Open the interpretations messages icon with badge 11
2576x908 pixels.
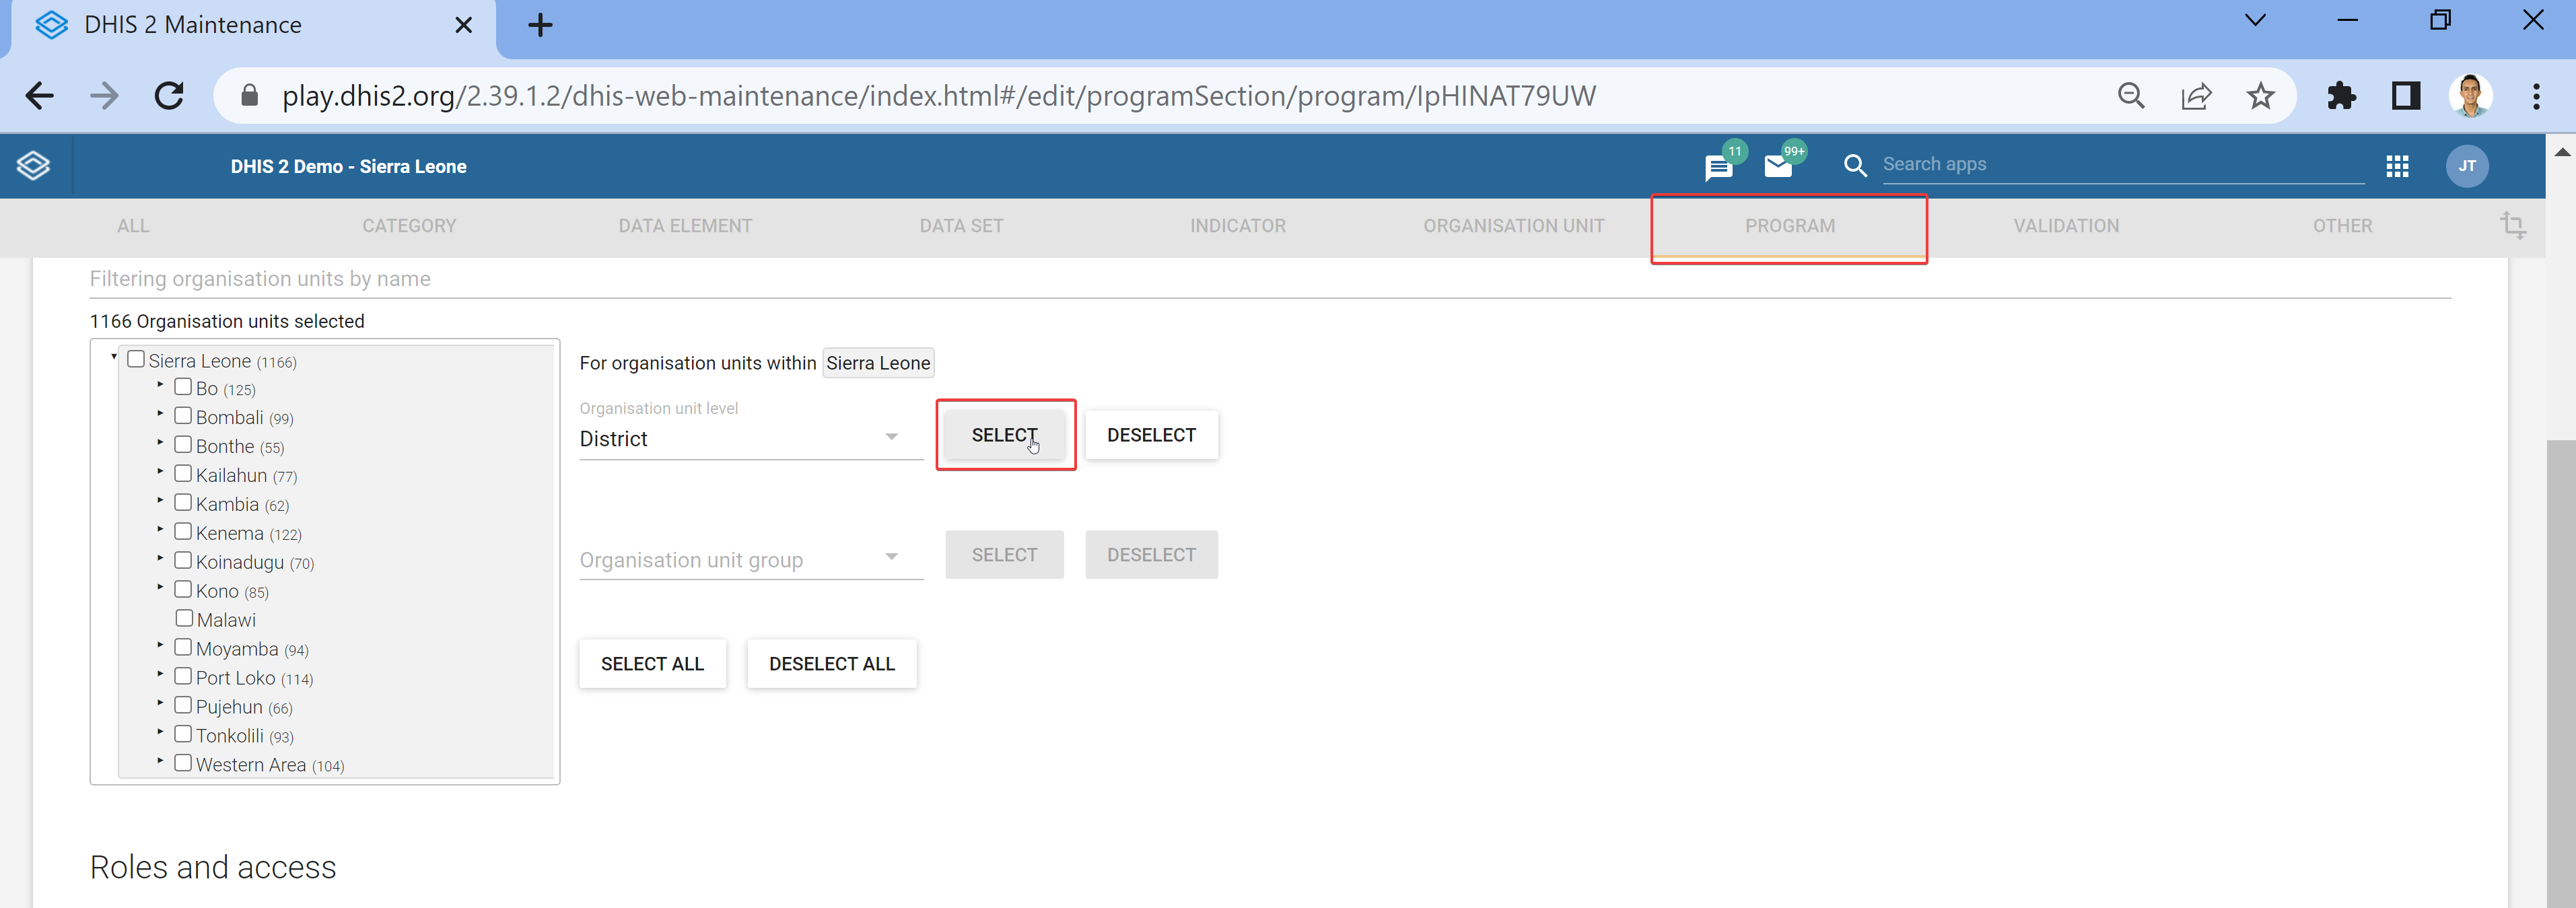[x=1719, y=167]
